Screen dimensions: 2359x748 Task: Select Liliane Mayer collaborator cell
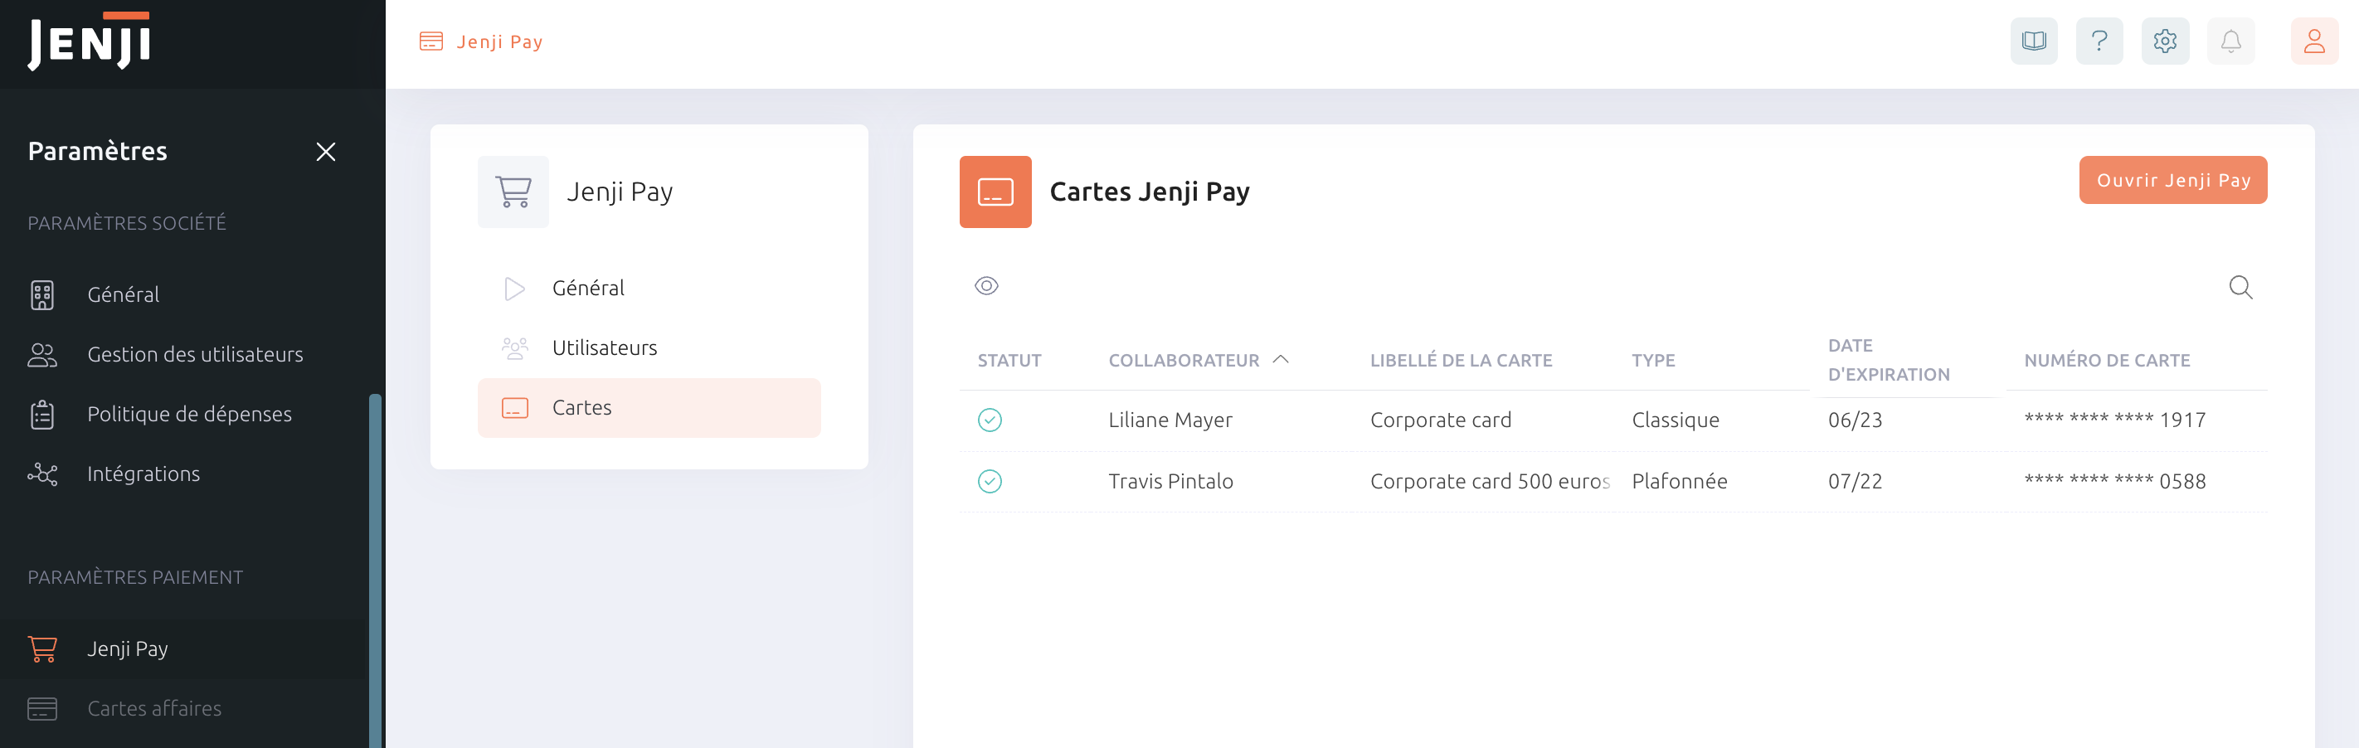(x=1170, y=420)
